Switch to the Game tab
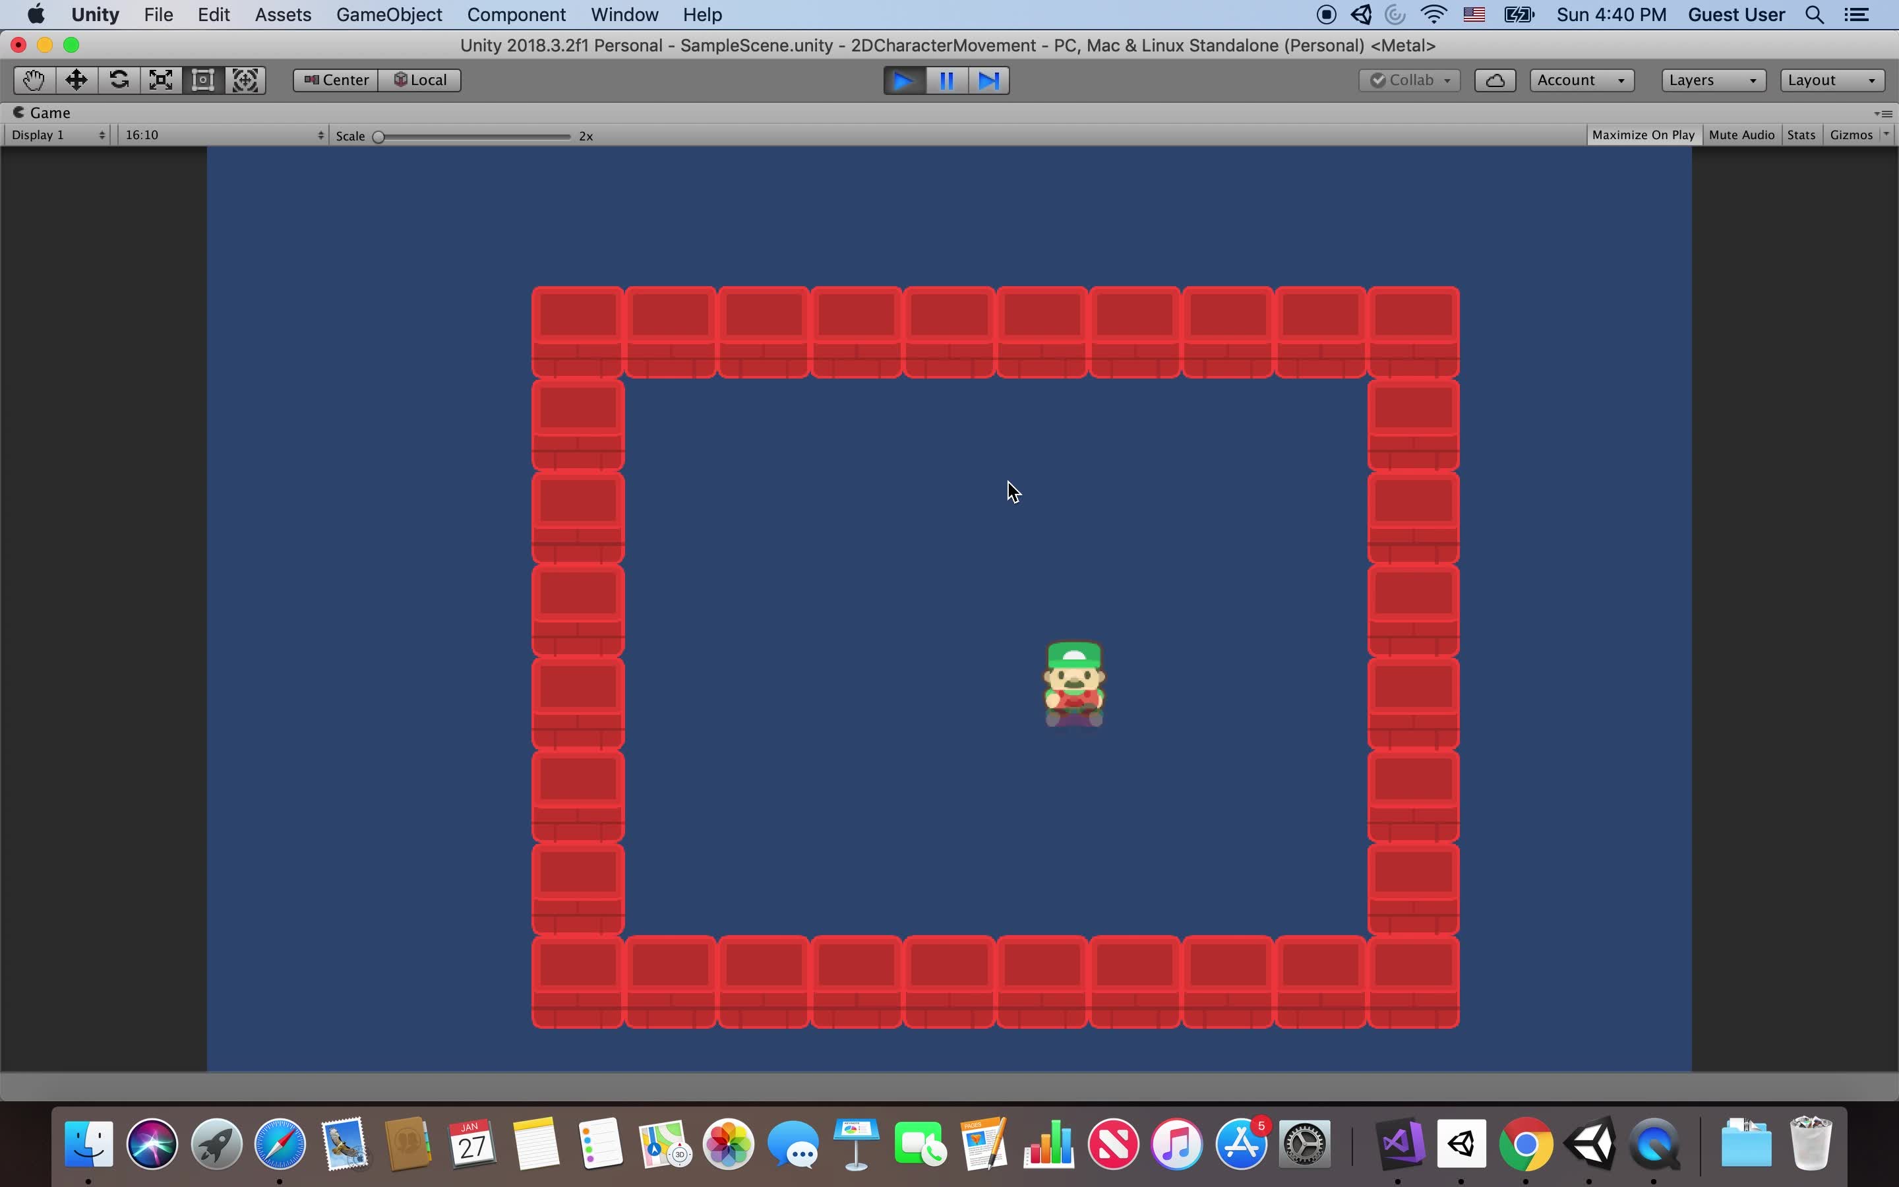Viewport: 1899px width, 1187px height. pos(49,112)
